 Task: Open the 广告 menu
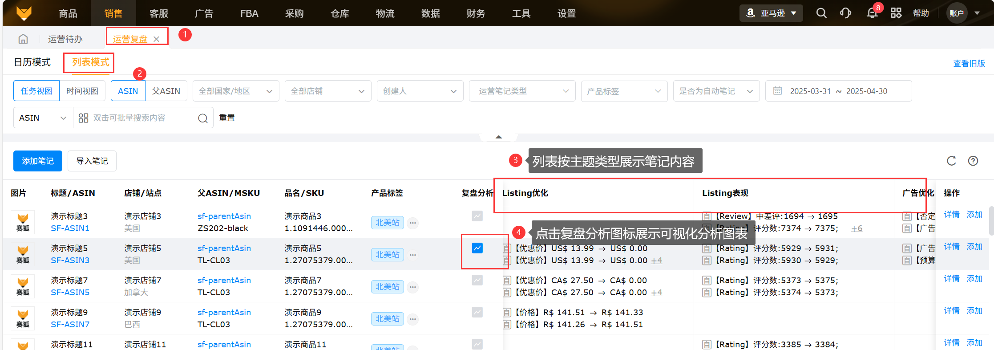[204, 13]
